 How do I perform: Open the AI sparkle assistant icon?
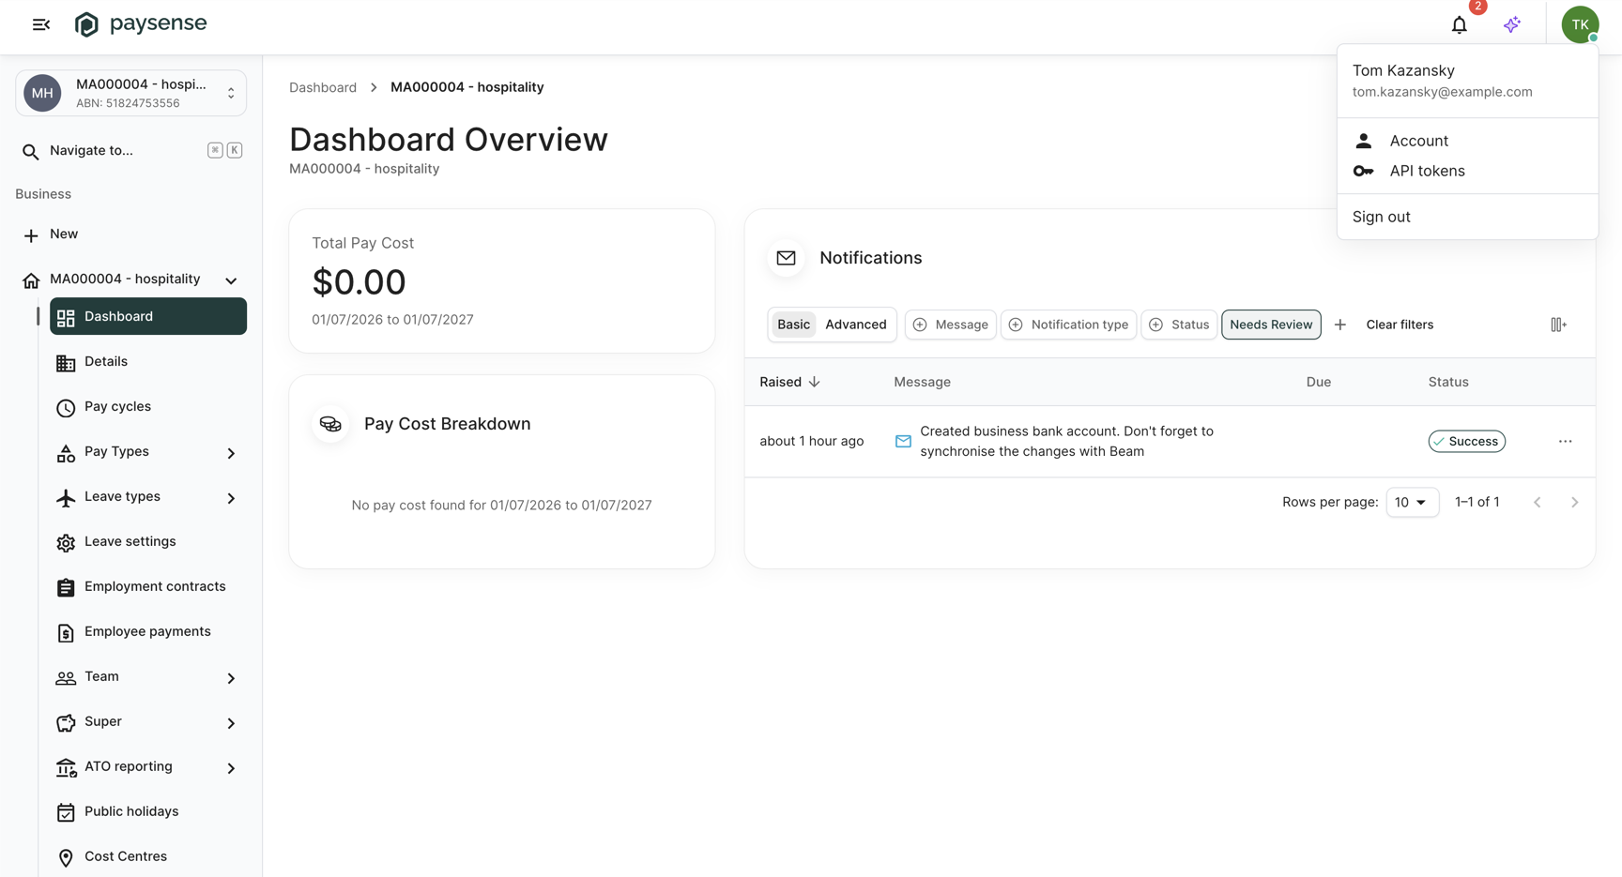tap(1511, 25)
